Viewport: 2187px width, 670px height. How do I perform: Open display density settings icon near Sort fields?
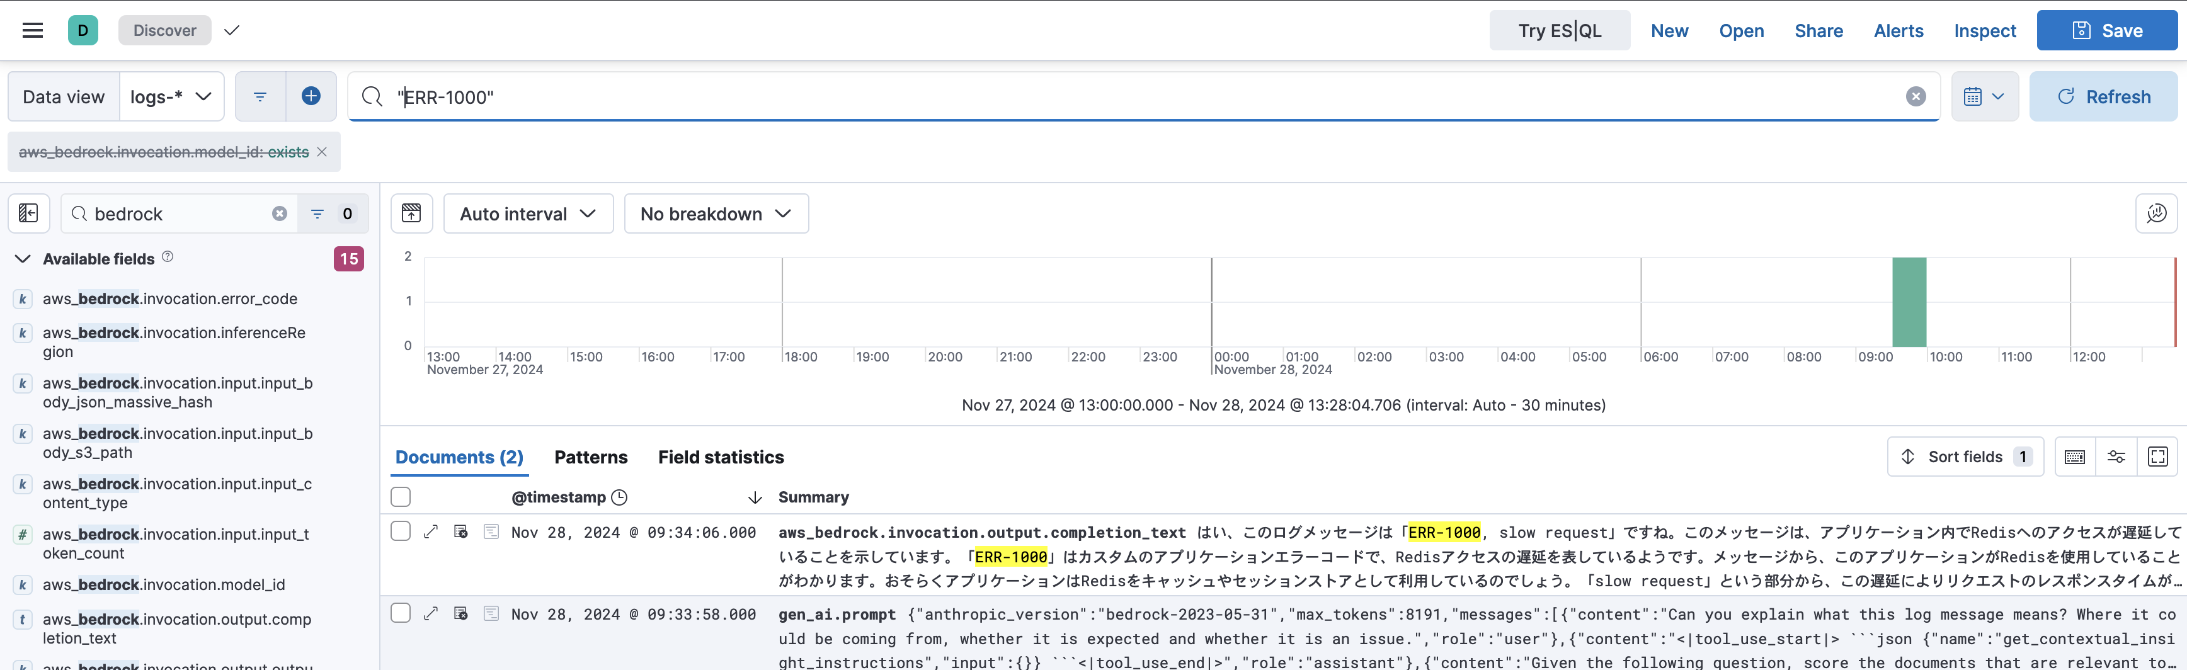(x=2116, y=457)
